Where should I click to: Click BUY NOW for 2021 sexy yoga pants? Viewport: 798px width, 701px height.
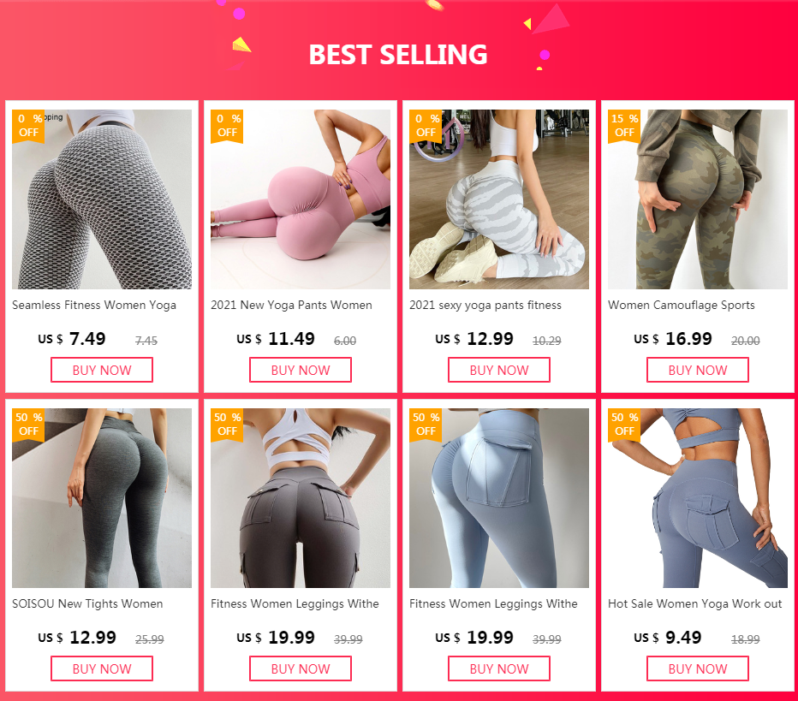498,370
